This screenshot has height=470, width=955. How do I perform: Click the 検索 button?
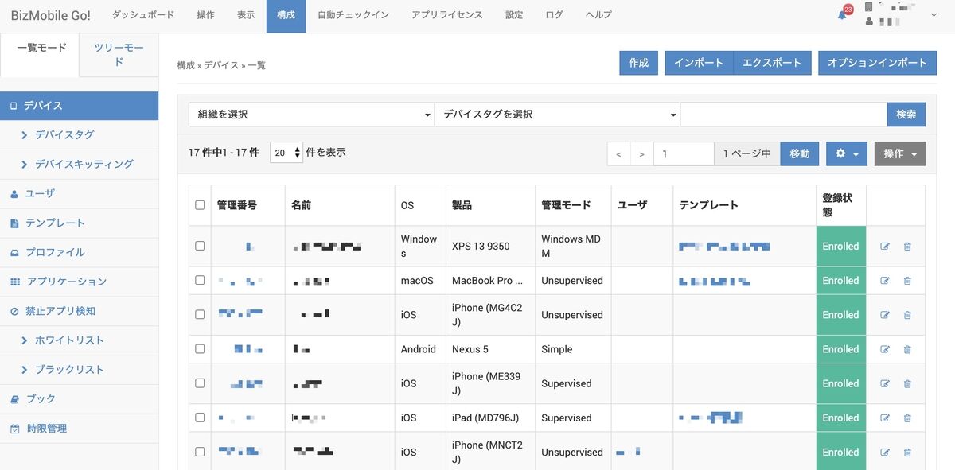coord(906,115)
